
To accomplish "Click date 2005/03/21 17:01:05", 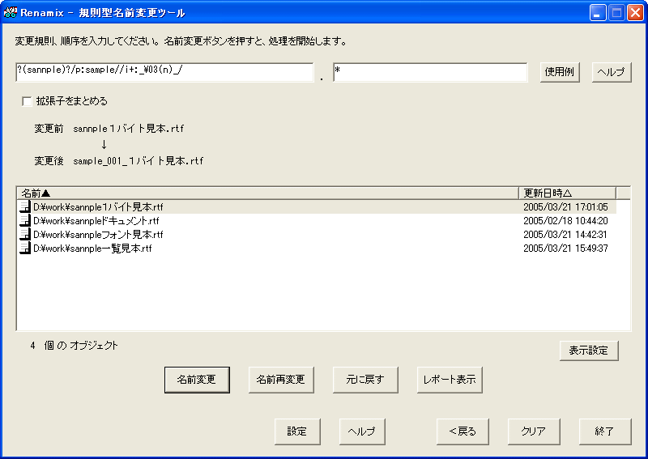I will (565, 207).
